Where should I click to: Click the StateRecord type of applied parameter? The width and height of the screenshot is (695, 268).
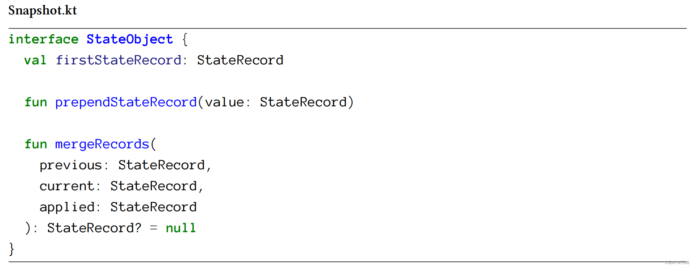coord(154,207)
